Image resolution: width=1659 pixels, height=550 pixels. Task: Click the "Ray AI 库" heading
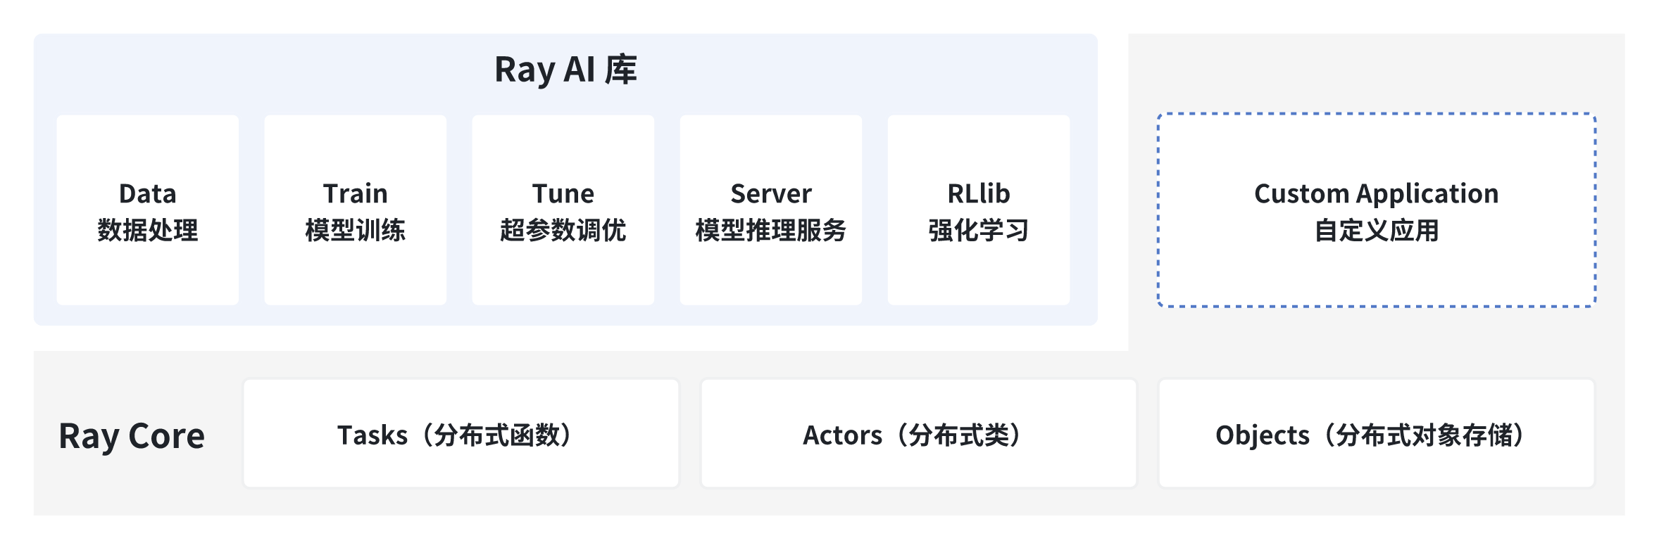click(x=565, y=70)
